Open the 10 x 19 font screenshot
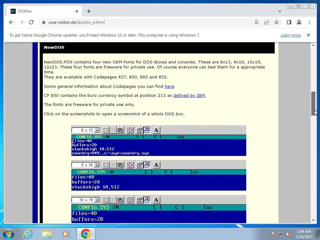 click(159, 209)
